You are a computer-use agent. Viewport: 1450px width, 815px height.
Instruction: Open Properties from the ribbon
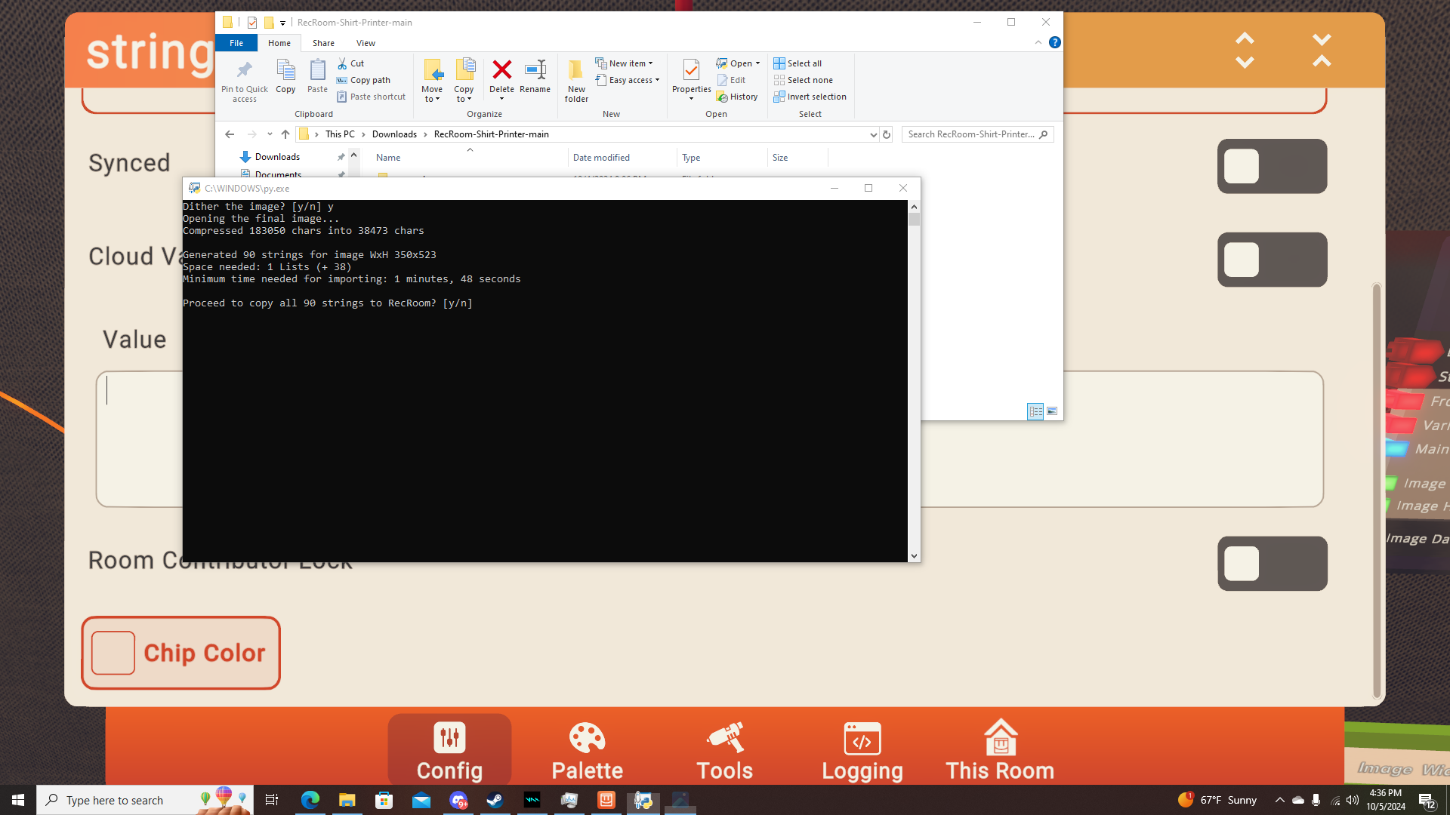691,71
